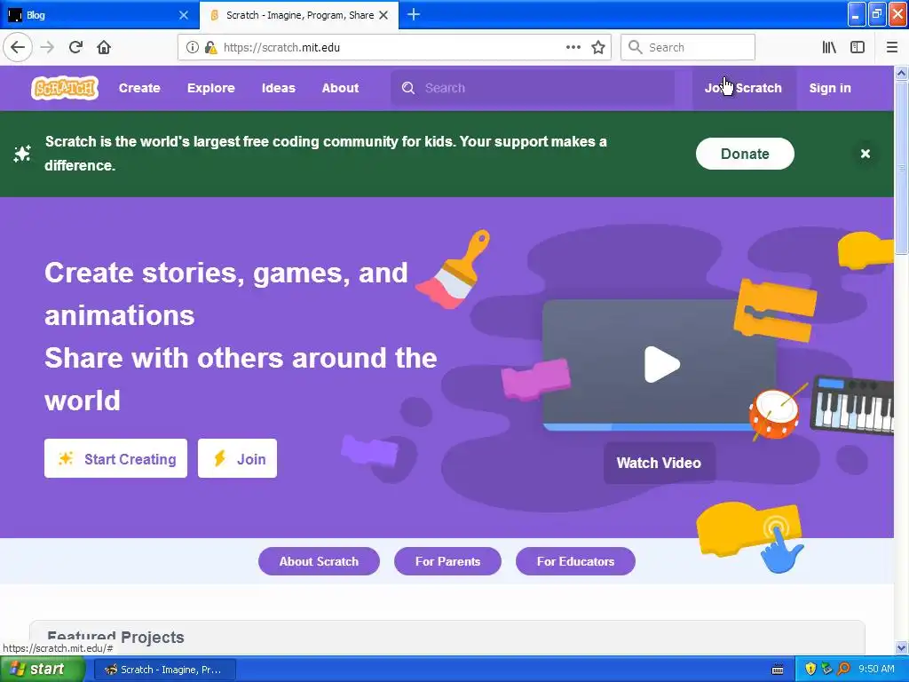Click the Join button with lightning bolt

(237, 459)
